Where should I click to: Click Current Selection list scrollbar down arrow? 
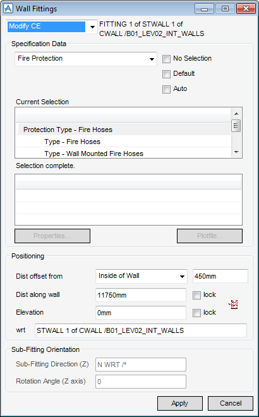[x=236, y=152]
